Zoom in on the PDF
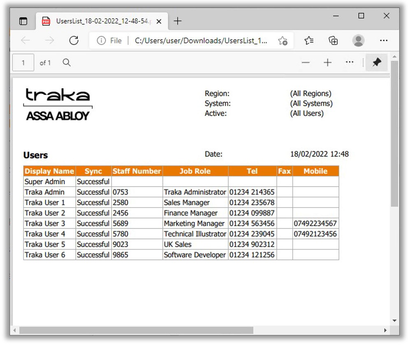Screen dimensions: 408x345 click(x=328, y=63)
